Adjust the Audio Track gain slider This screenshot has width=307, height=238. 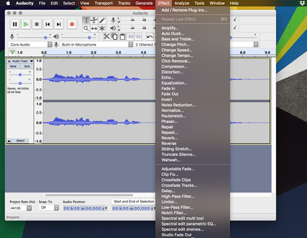[x=20, y=74]
